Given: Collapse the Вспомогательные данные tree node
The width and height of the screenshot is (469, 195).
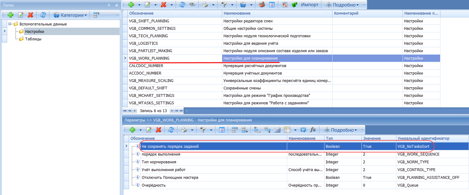Looking at the screenshot, I should pos(10,24).
